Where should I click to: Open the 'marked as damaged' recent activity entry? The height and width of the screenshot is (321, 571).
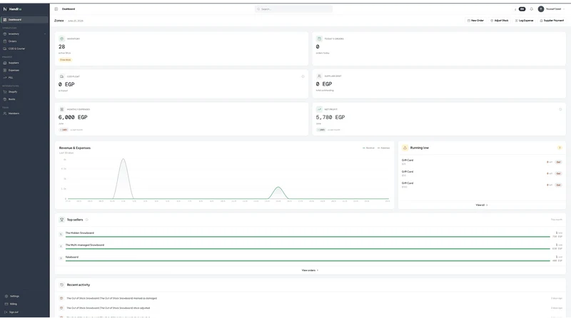coord(310,298)
